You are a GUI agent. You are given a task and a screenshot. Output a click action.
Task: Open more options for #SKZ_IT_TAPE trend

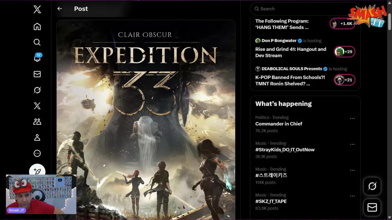352,196
